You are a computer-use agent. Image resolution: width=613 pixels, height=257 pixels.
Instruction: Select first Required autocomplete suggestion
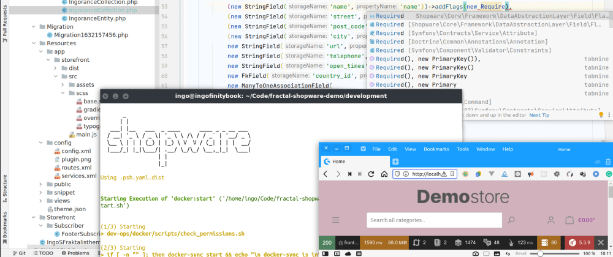[x=490, y=16]
